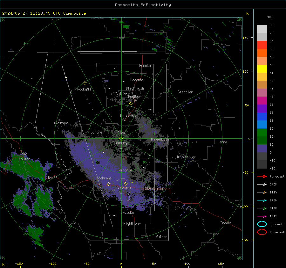Click the Calgary city label
Screen dimensions: 286x268
pos(124,187)
